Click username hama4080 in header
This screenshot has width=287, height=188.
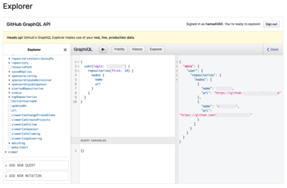[x=214, y=24]
